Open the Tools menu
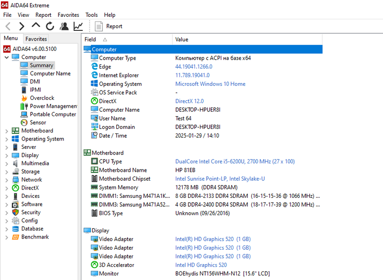This screenshot has height=280, width=383. click(x=92, y=15)
